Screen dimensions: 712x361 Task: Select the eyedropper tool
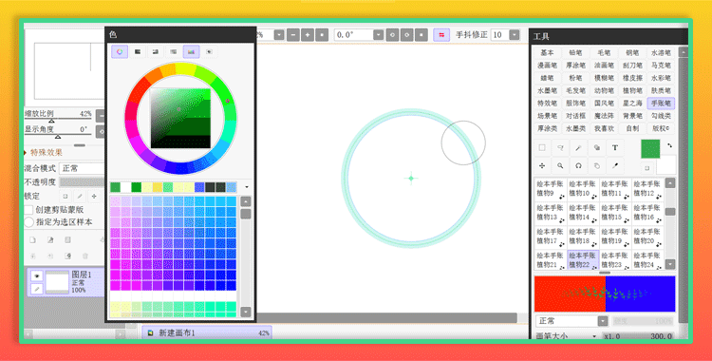point(615,166)
